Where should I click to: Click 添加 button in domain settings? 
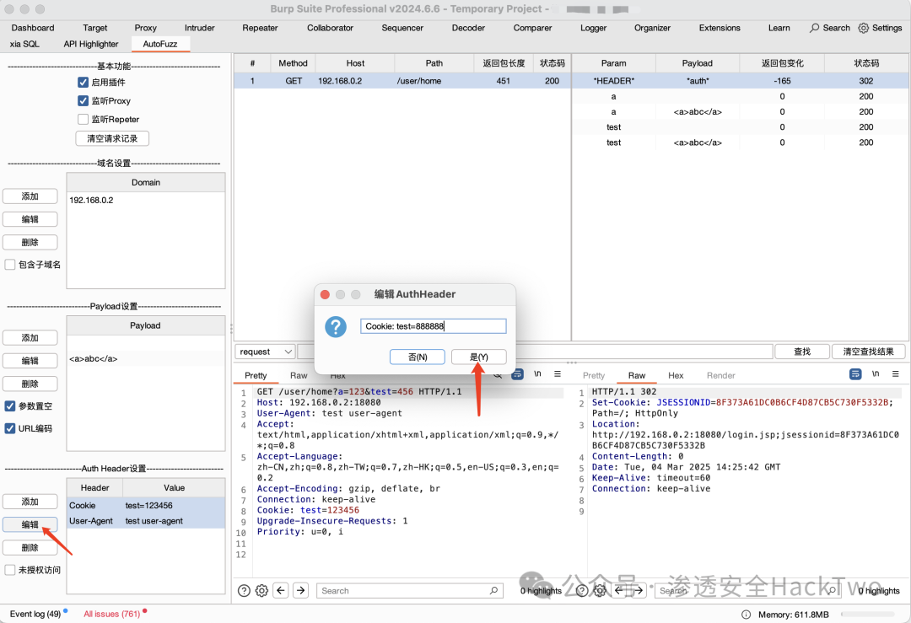coord(30,196)
